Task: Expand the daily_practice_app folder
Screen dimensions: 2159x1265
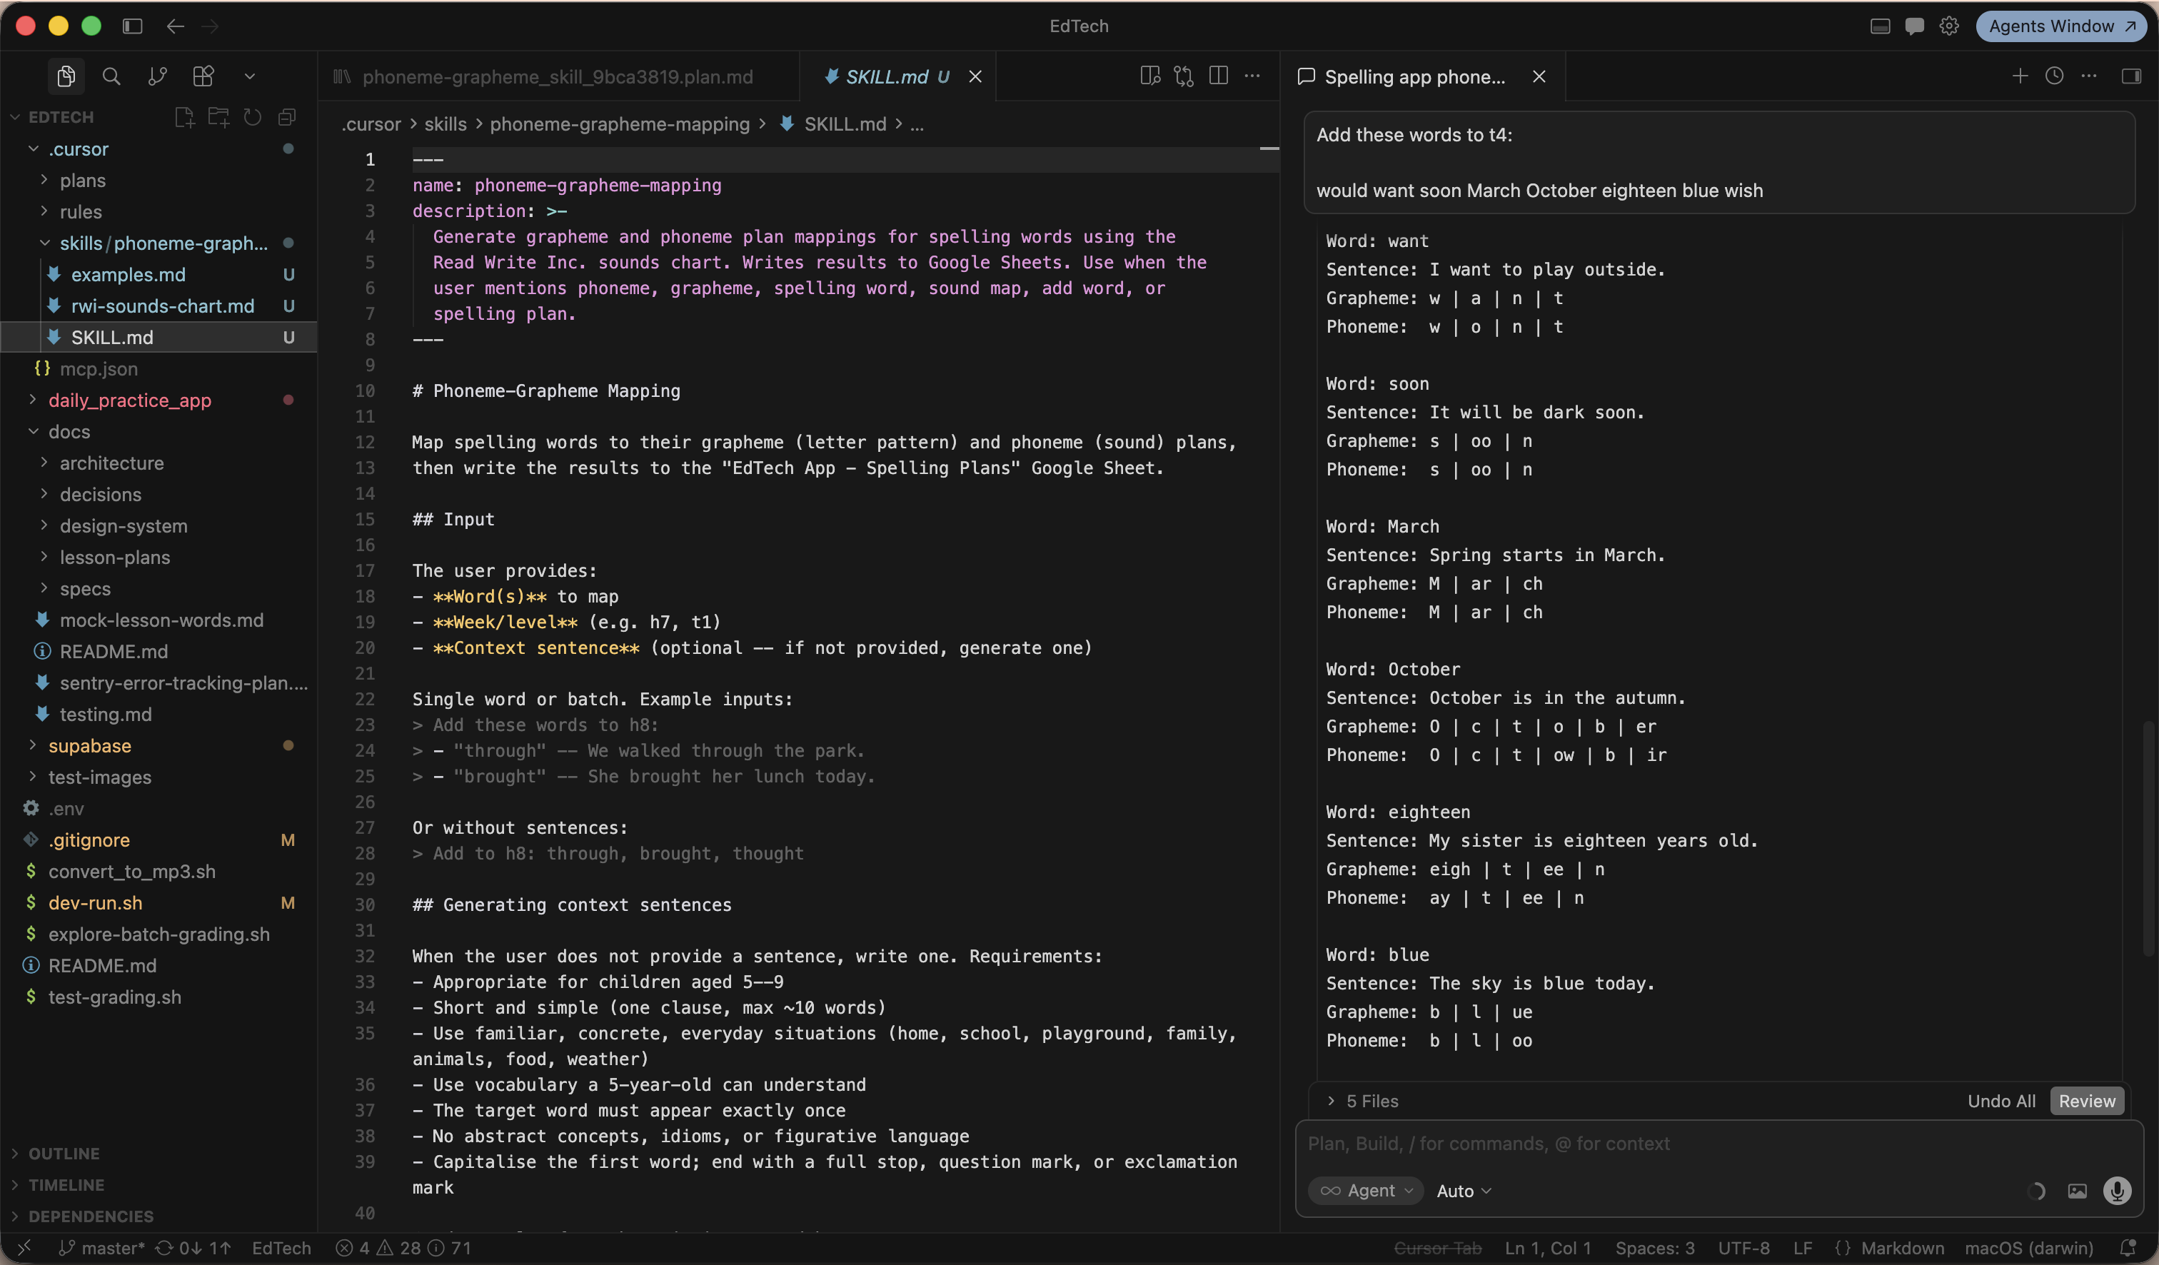Action: click(158, 400)
